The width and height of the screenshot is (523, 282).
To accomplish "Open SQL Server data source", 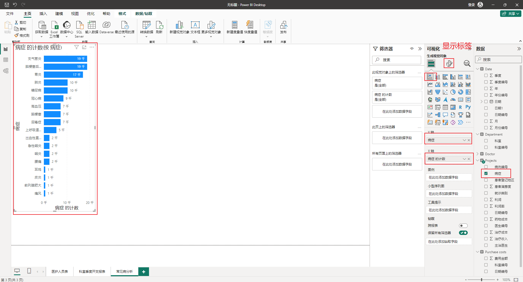I will coord(79,25).
